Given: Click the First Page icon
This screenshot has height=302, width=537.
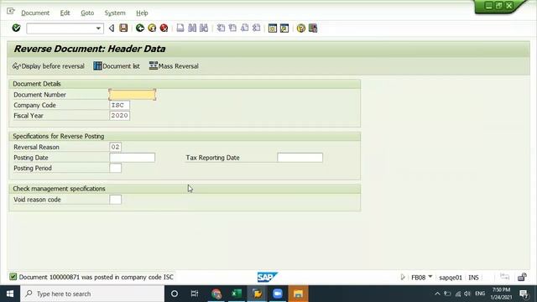Looking at the screenshot, I should click(222, 28).
